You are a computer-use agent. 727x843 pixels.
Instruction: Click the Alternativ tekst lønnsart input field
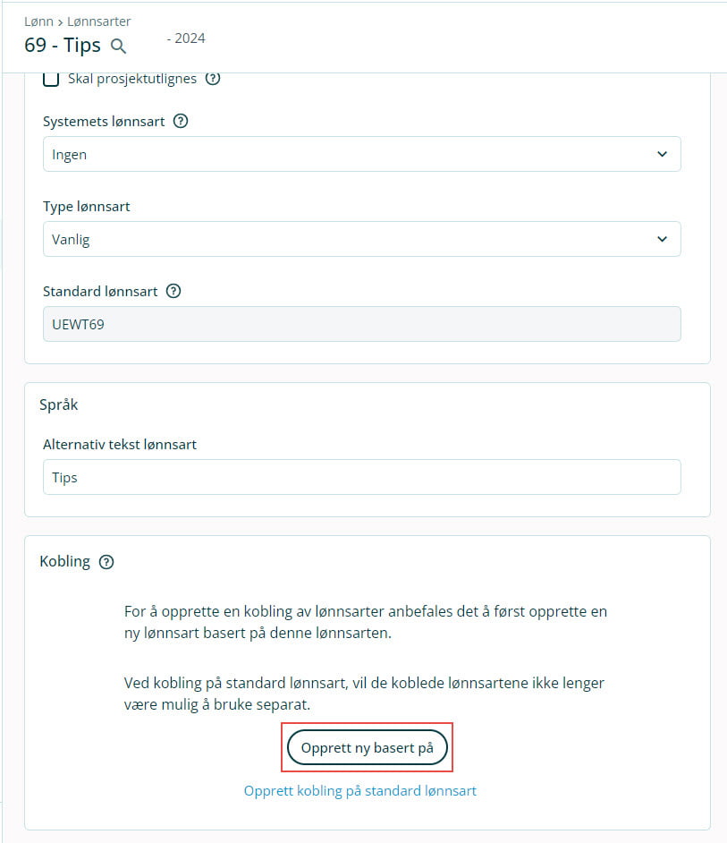coord(361,477)
